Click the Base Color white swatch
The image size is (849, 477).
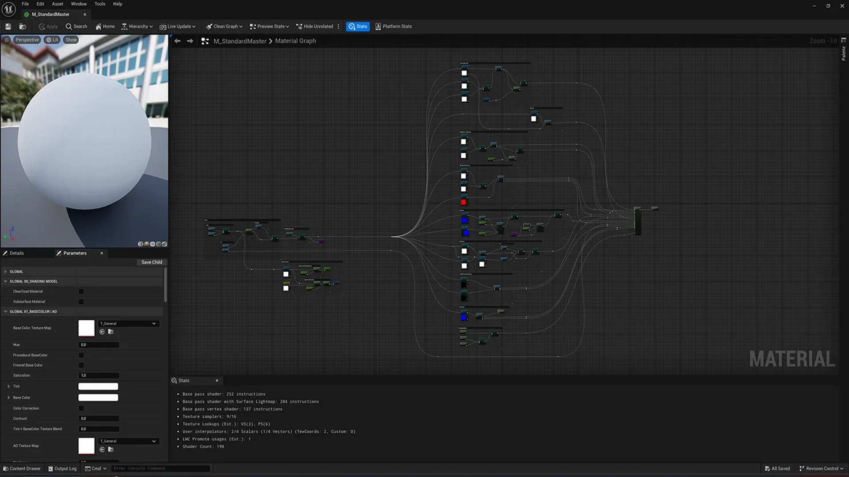(x=98, y=397)
